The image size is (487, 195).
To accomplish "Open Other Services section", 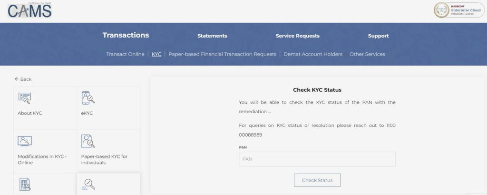I will 367,54.
